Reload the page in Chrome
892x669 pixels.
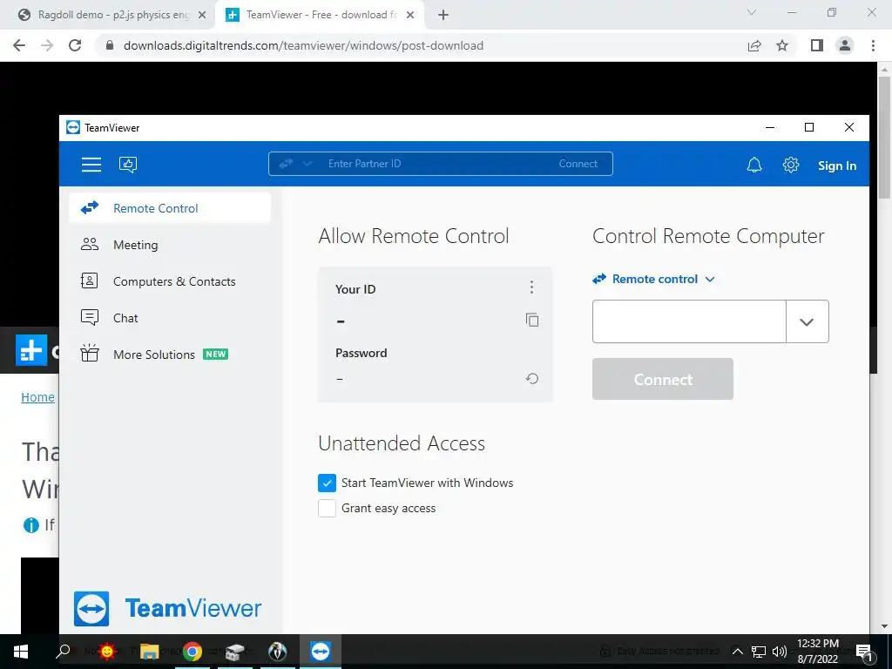[75, 45]
